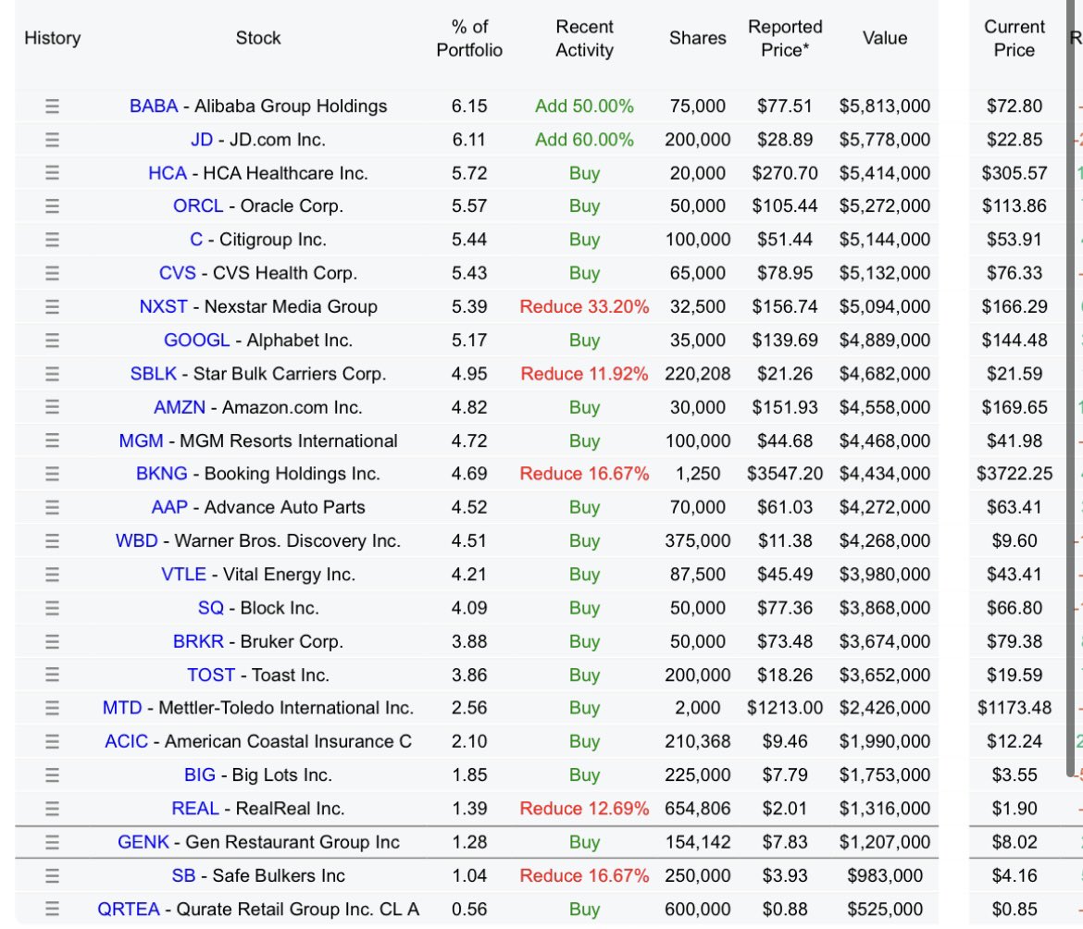Open history icon for Block Inc. row
The width and height of the screenshot is (1083, 929).
[52, 608]
